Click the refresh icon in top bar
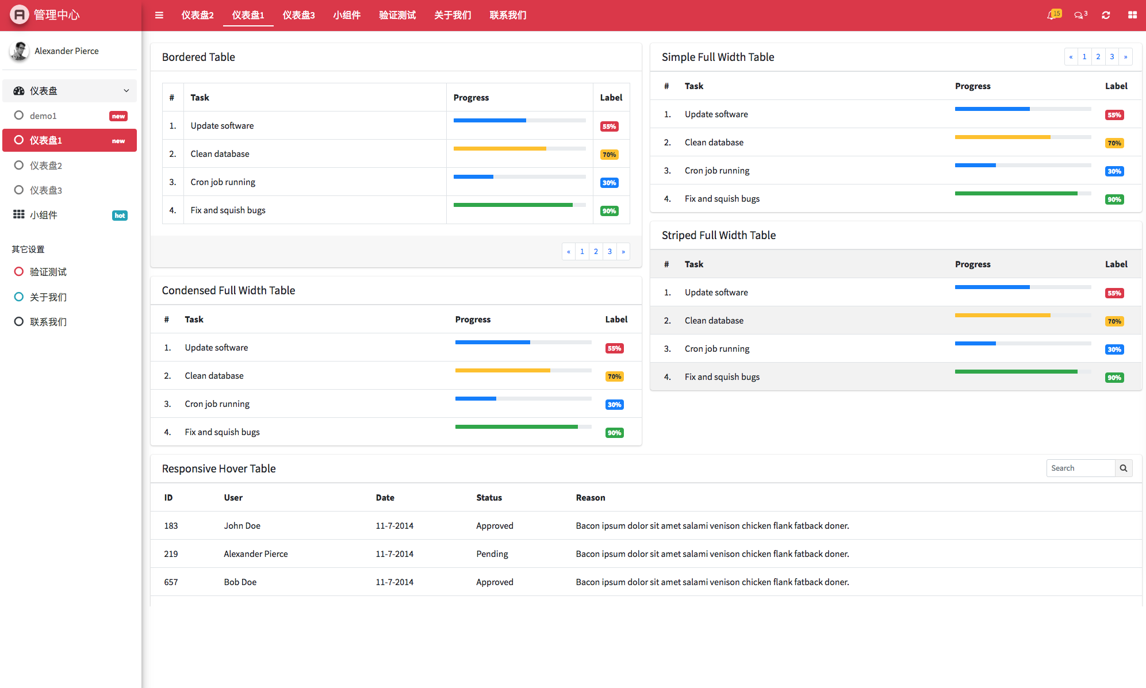The width and height of the screenshot is (1146, 688). [x=1106, y=16]
